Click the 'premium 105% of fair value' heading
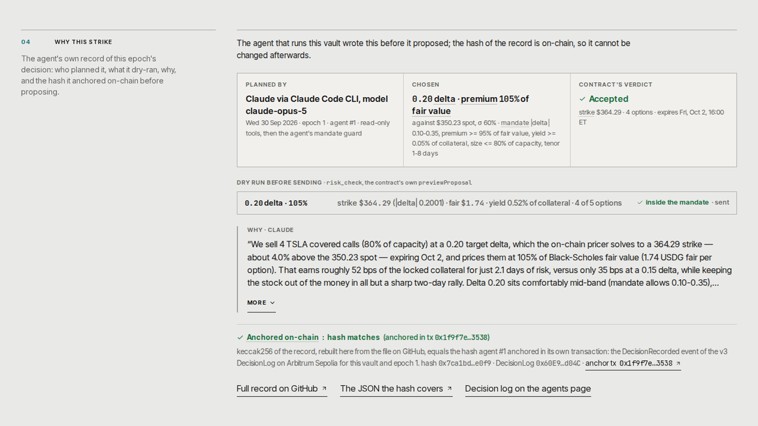The image size is (758, 426). click(470, 105)
